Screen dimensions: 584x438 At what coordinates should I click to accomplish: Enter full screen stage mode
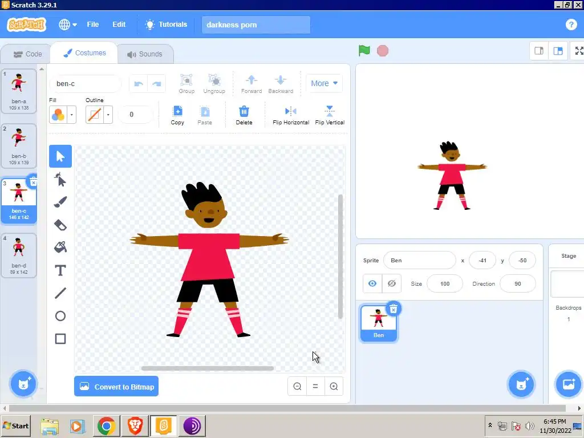(578, 51)
